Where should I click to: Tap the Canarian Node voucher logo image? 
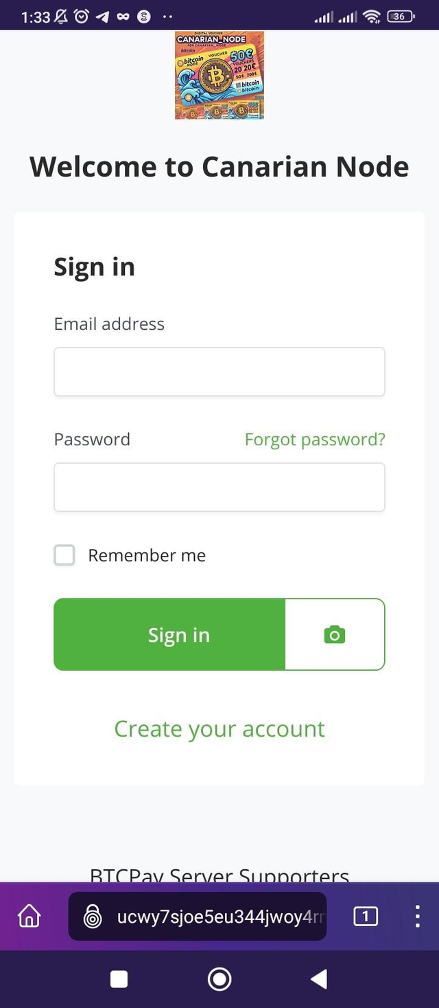coord(219,75)
